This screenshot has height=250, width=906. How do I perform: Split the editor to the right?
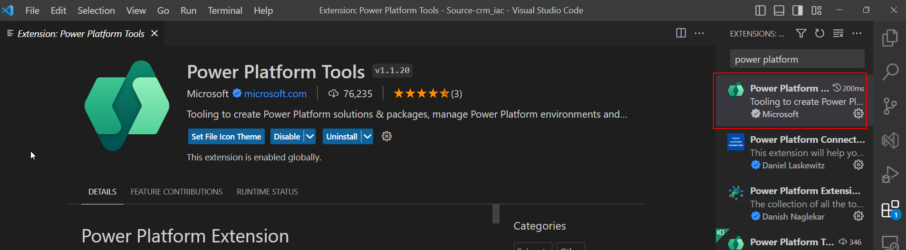point(681,33)
